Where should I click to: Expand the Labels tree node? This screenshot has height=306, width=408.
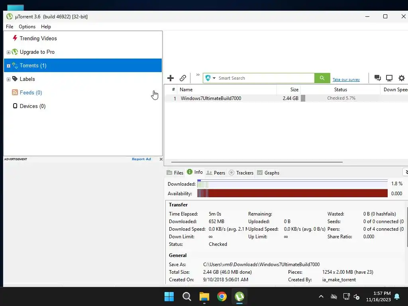(x=9, y=79)
